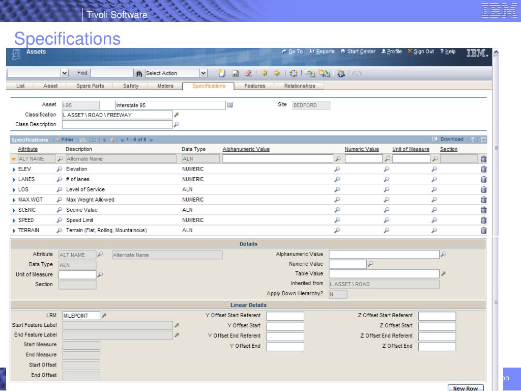521x391 pixels.
Task: Click the Help link
Action: point(448,51)
